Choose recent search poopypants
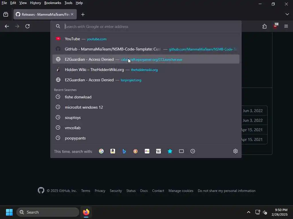Screen dimensions: 293x219 point(146,138)
